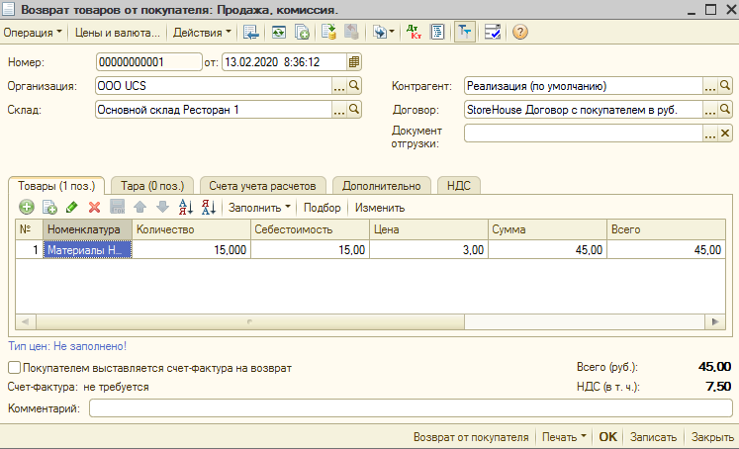Click the ellipsis button for Документ отгрузки
This screenshot has width=739, height=449.
[x=709, y=134]
